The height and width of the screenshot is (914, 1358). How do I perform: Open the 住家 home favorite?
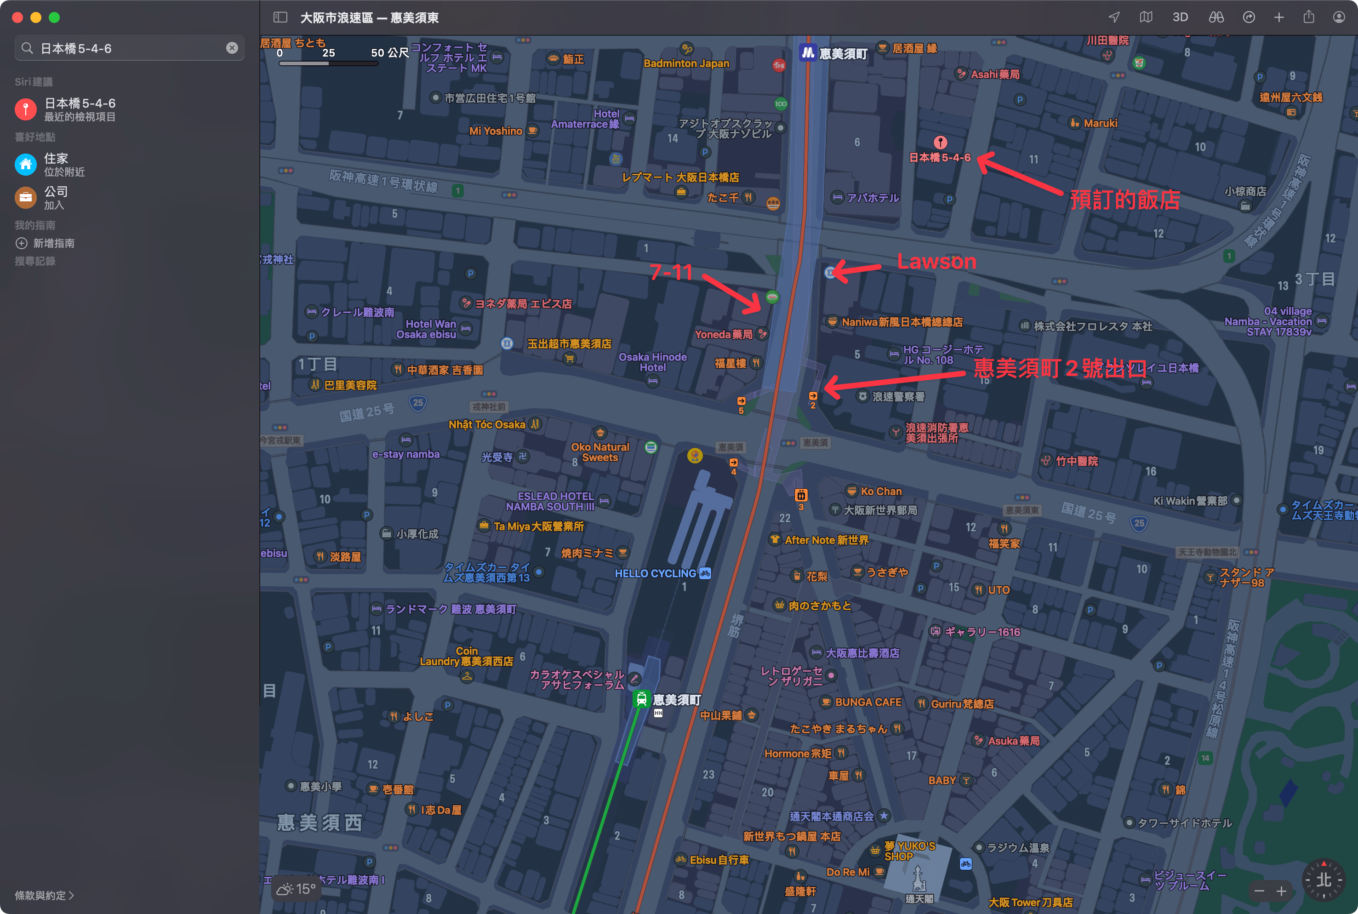[129, 165]
